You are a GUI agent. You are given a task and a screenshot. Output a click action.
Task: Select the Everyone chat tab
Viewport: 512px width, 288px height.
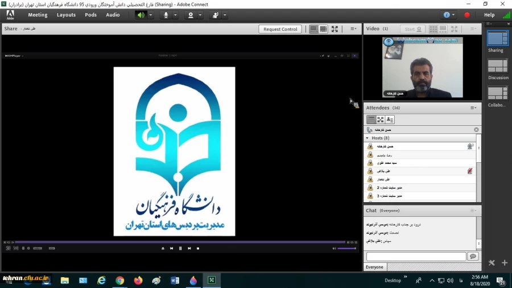coord(374,267)
